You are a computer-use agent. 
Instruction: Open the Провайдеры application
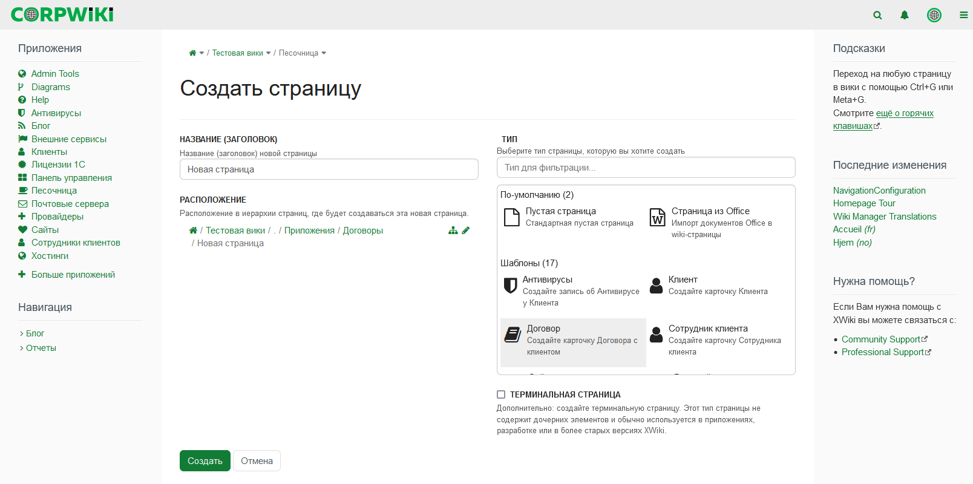[57, 217]
